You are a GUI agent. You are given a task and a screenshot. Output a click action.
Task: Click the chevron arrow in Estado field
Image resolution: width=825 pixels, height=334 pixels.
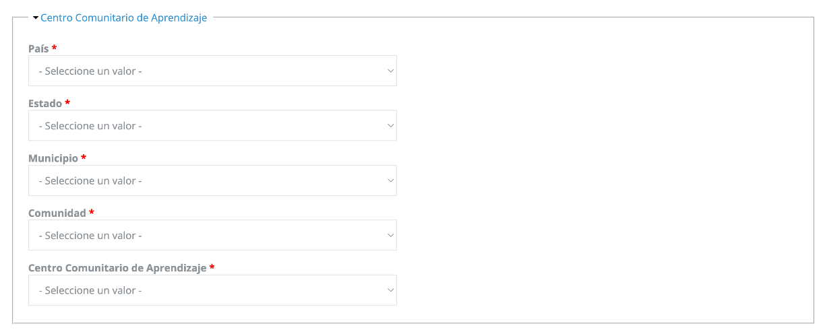tap(390, 126)
